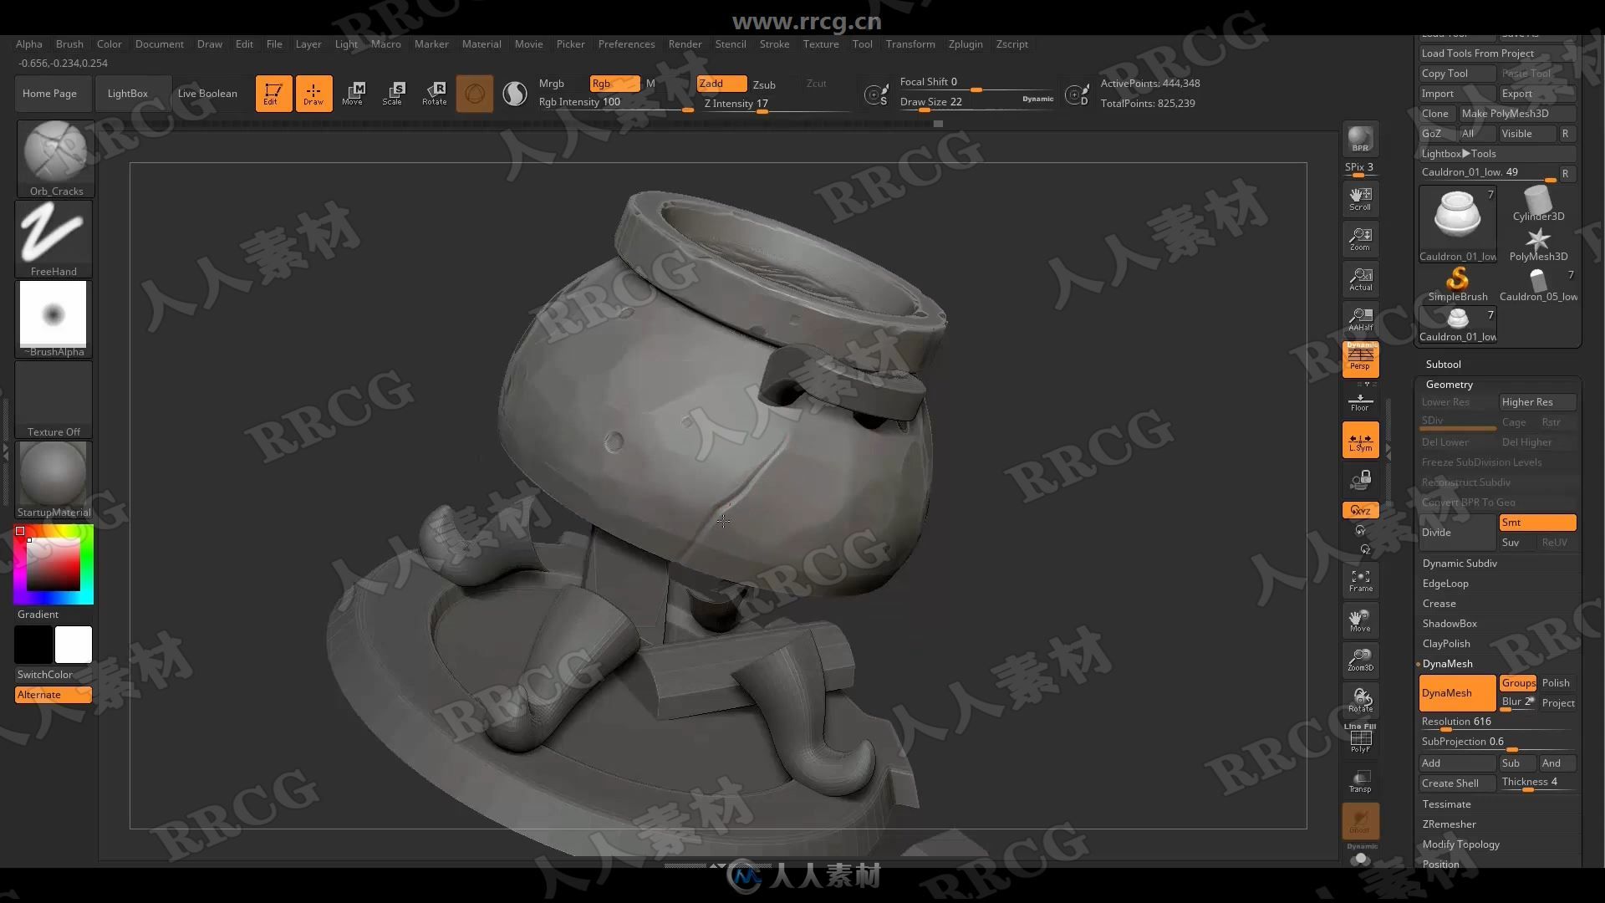
Task: Click the Divide button
Action: [x=1457, y=533]
